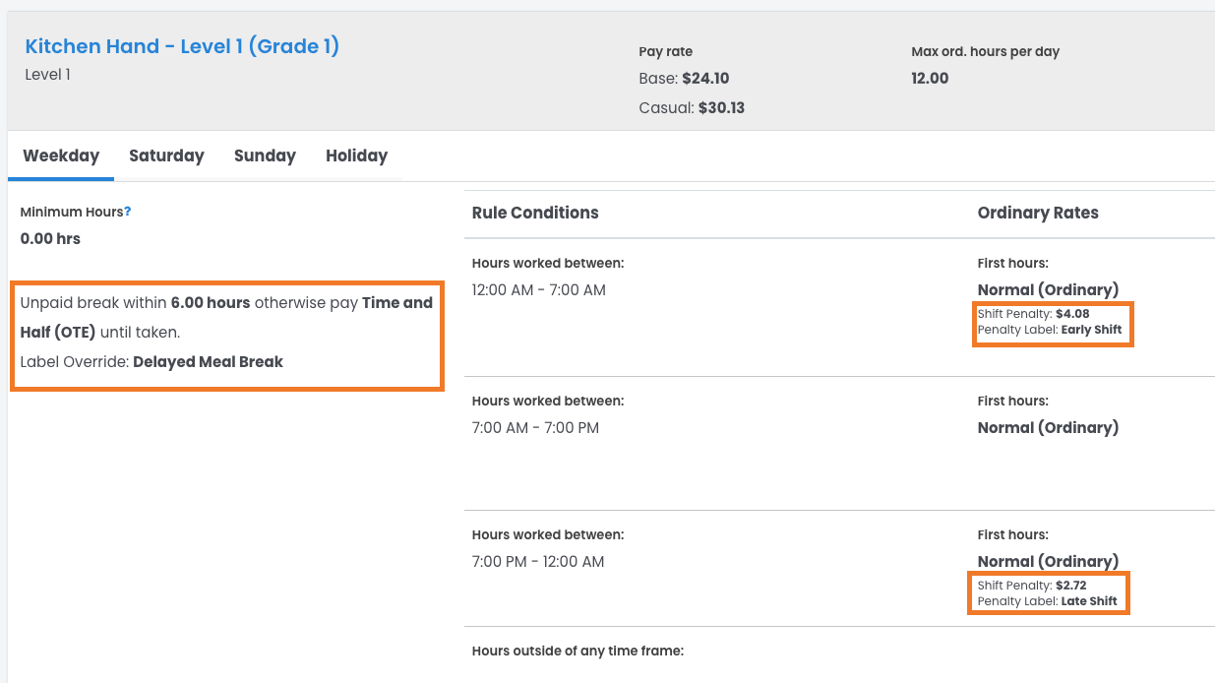Open the Minimum Hours help question mark

tap(128, 212)
